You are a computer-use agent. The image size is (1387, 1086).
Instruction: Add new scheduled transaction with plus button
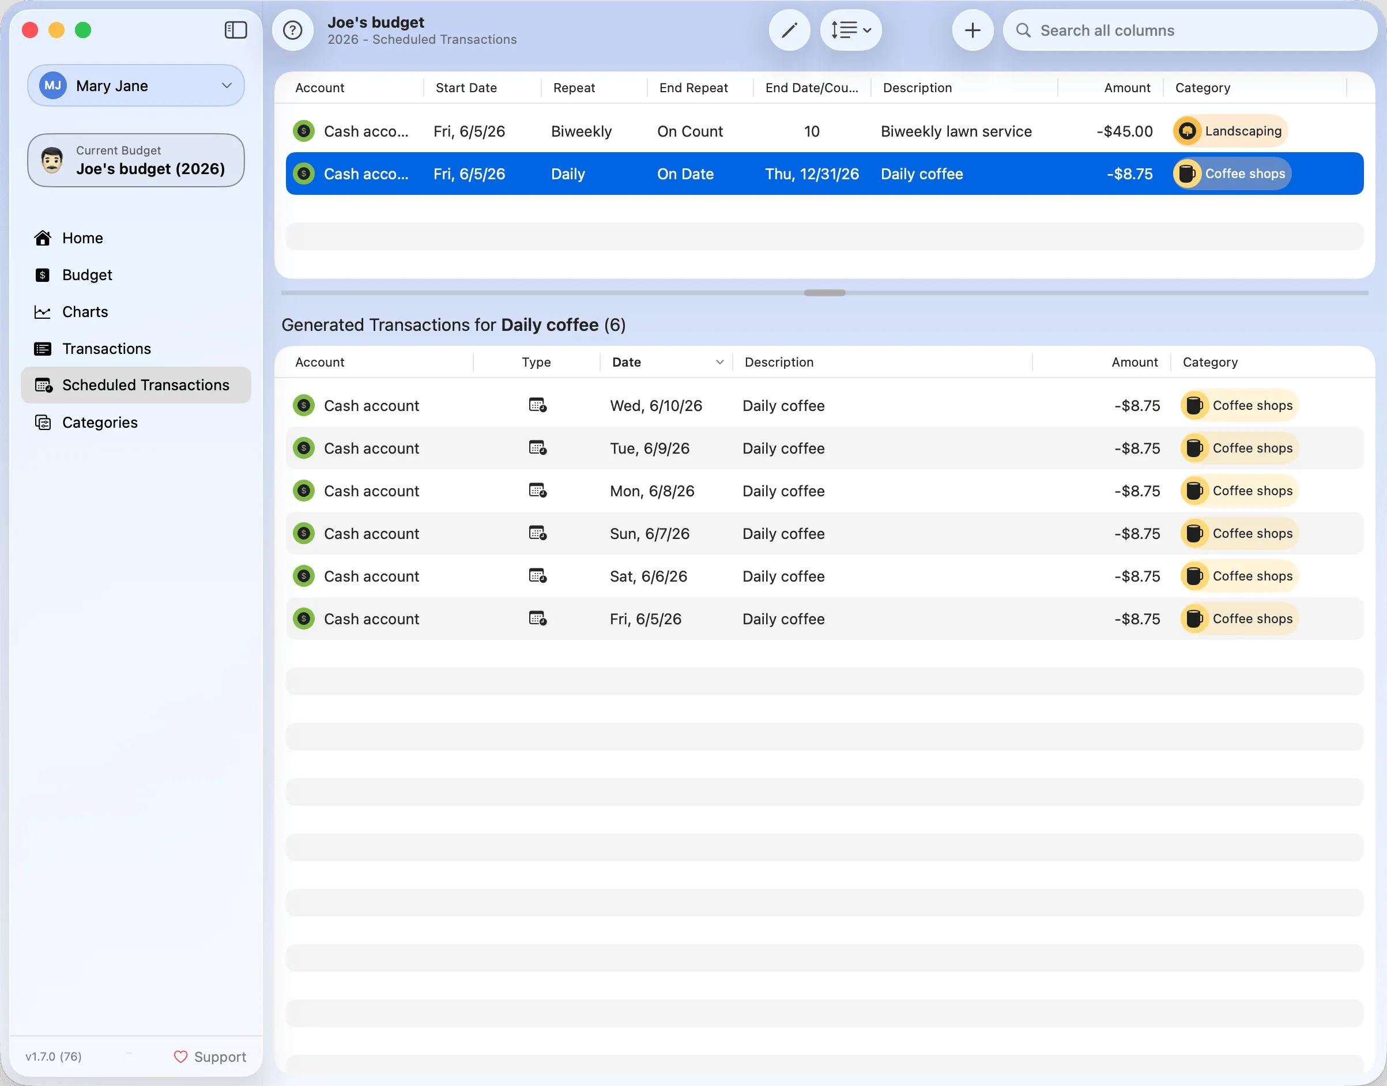tap(973, 30)
